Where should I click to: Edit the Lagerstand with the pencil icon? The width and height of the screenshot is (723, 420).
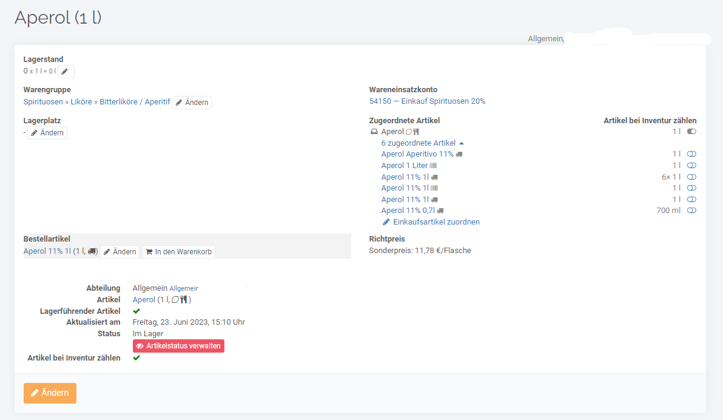66,72
